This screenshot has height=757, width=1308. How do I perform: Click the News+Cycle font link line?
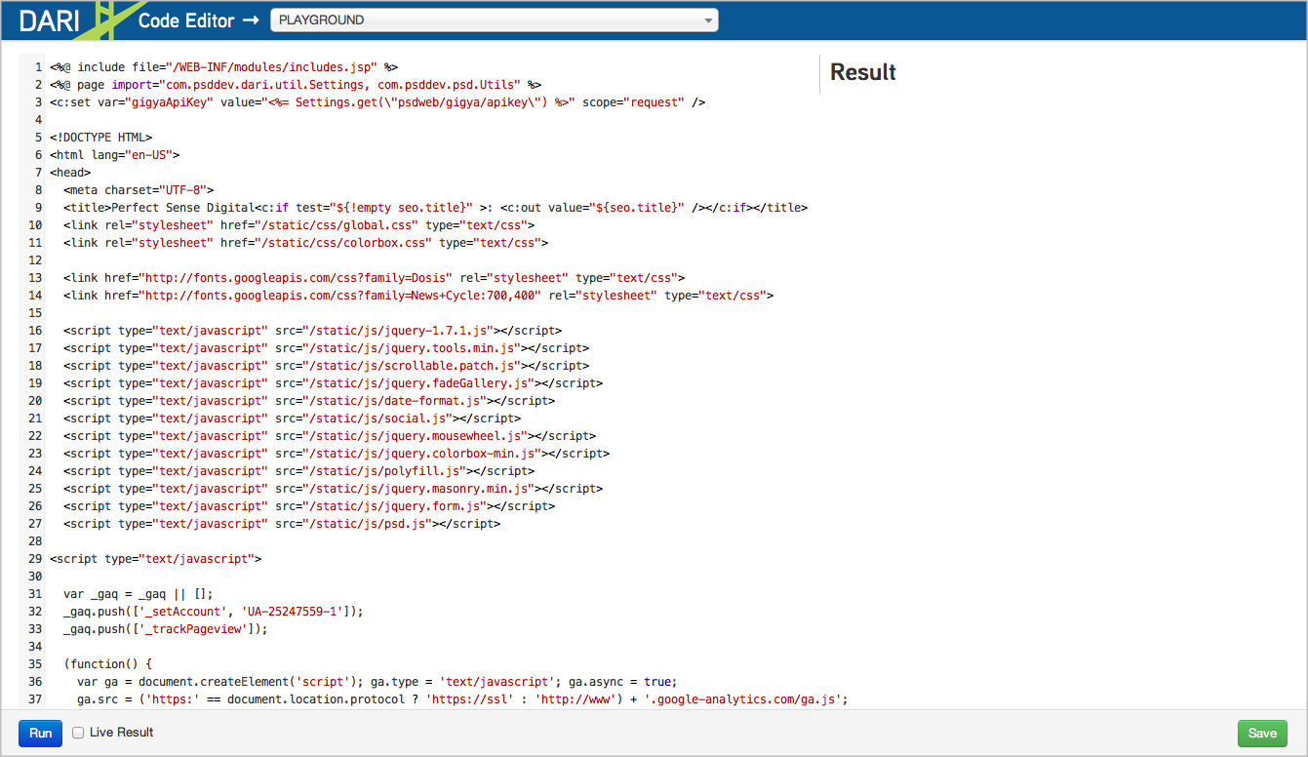tap(418, 296)
